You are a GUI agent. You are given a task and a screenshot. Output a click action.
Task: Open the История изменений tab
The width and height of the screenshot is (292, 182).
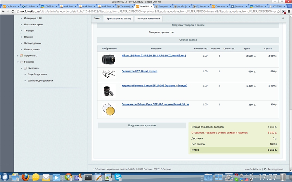148,18
